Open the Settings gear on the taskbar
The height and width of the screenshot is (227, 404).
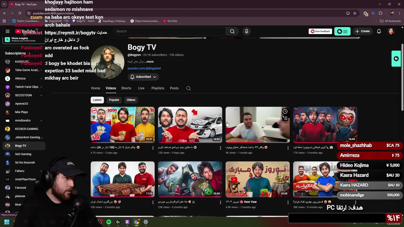(x=146, y=222)
